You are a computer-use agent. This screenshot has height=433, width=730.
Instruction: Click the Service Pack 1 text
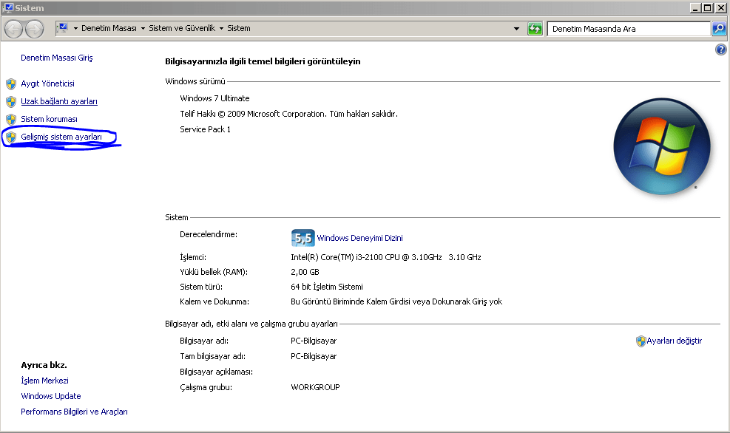tap(206, 129)
